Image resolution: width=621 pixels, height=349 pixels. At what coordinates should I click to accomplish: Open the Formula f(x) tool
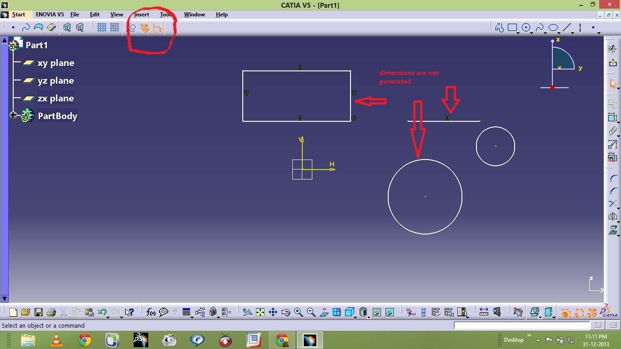[151, 312]
